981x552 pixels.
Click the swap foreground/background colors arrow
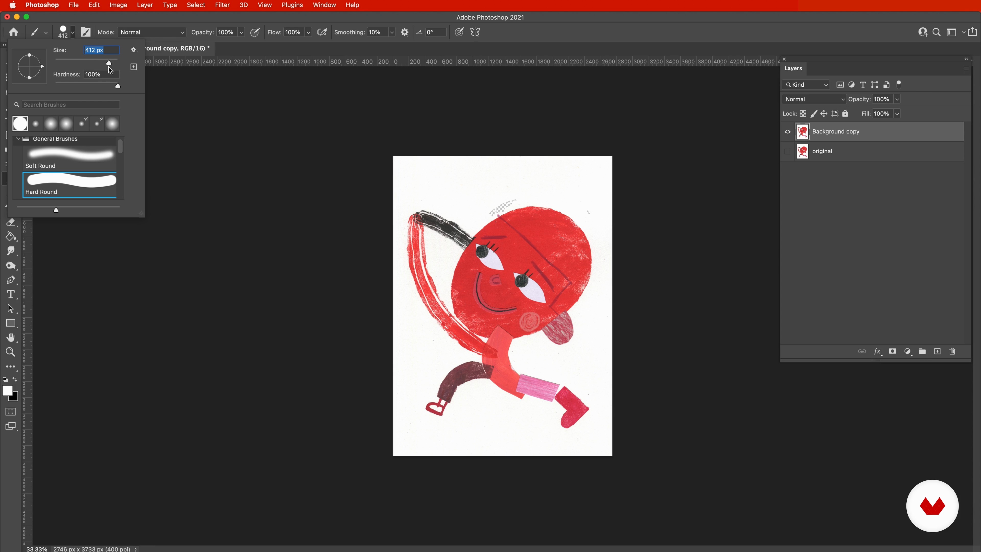pos(15,379)
